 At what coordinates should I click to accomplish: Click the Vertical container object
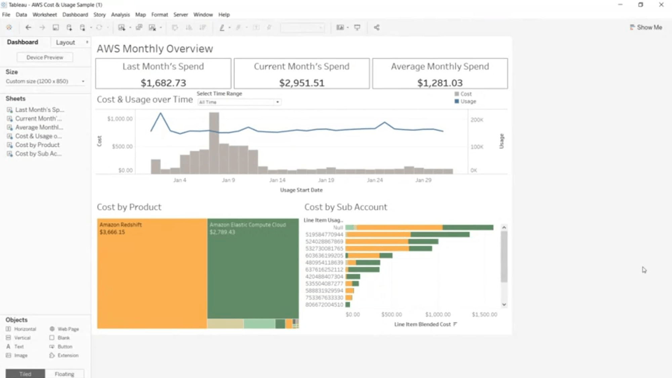coord(18,338)
